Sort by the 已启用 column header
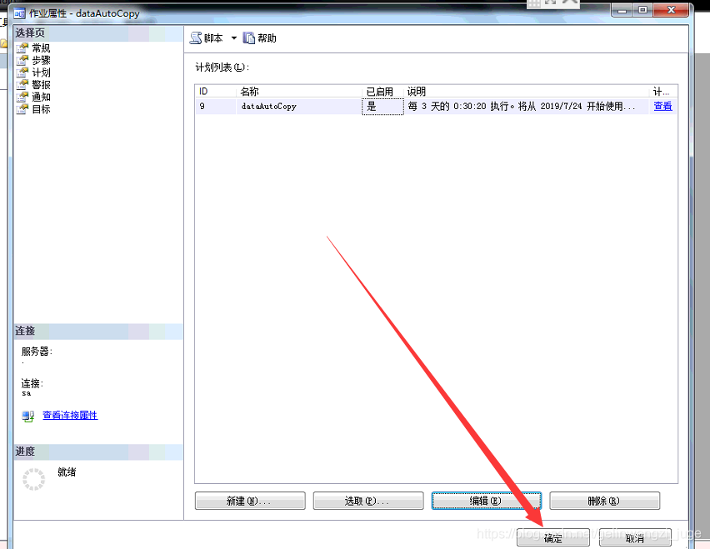 pyautogui.click(x=382, y=92)
